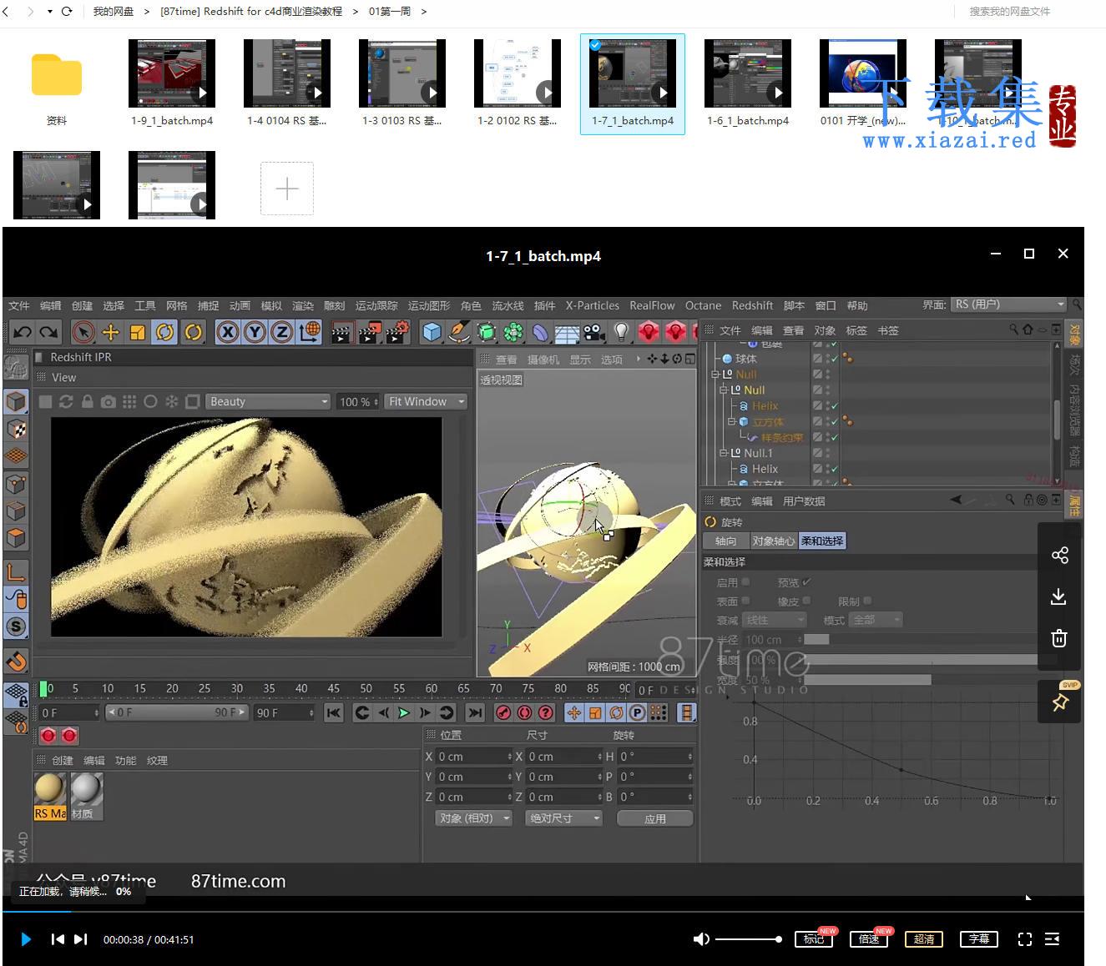Open the 界面 RS (用户) layout dropdown
Screen dimensions: 1106x966
click(1010, 304)
